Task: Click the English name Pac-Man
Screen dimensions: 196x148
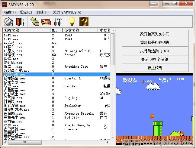Action: coord(71,86)
